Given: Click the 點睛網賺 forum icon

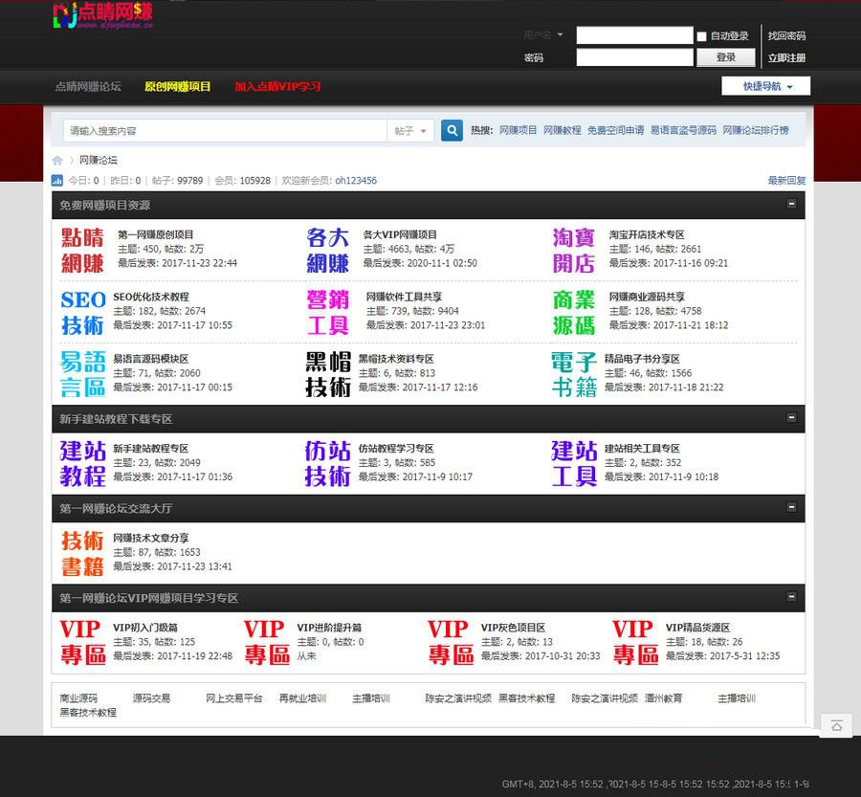Looking at the screenshot, I should pyautogui.click(x=82, y=250).
